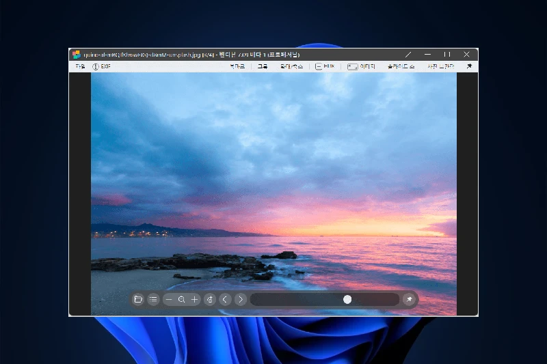Viewport: 547px width, 364px height.
Task: Click the BandiView app logo icon
Action: [x=77, y=55]
